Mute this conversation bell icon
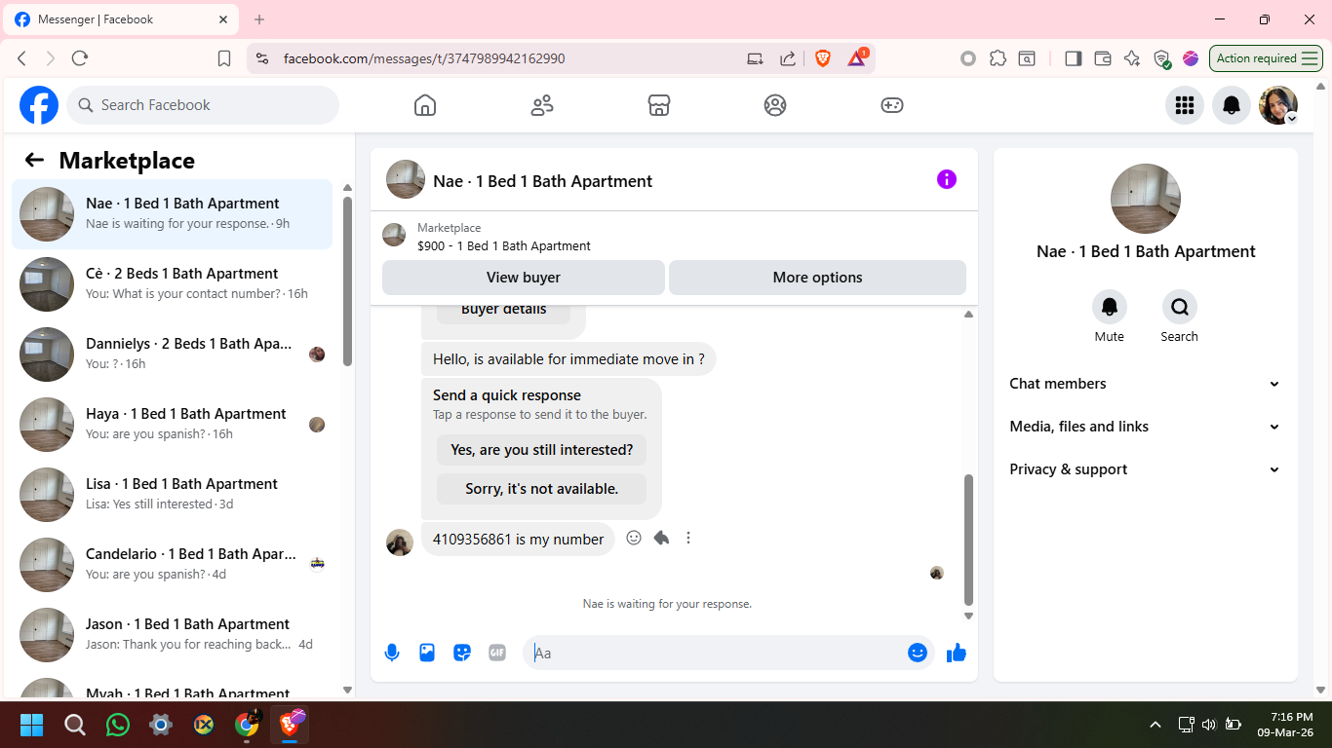 1110,307
